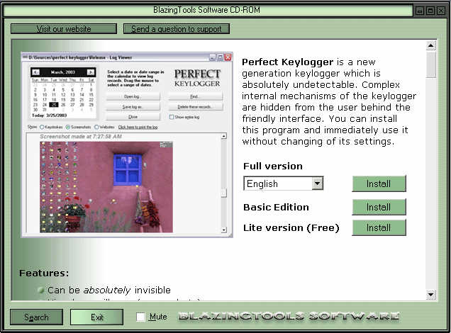Screen dimensions: 451x333
Task: Click the Perfect Keylogger Log Viewer screenshot
Action: [x=127, y=145]
